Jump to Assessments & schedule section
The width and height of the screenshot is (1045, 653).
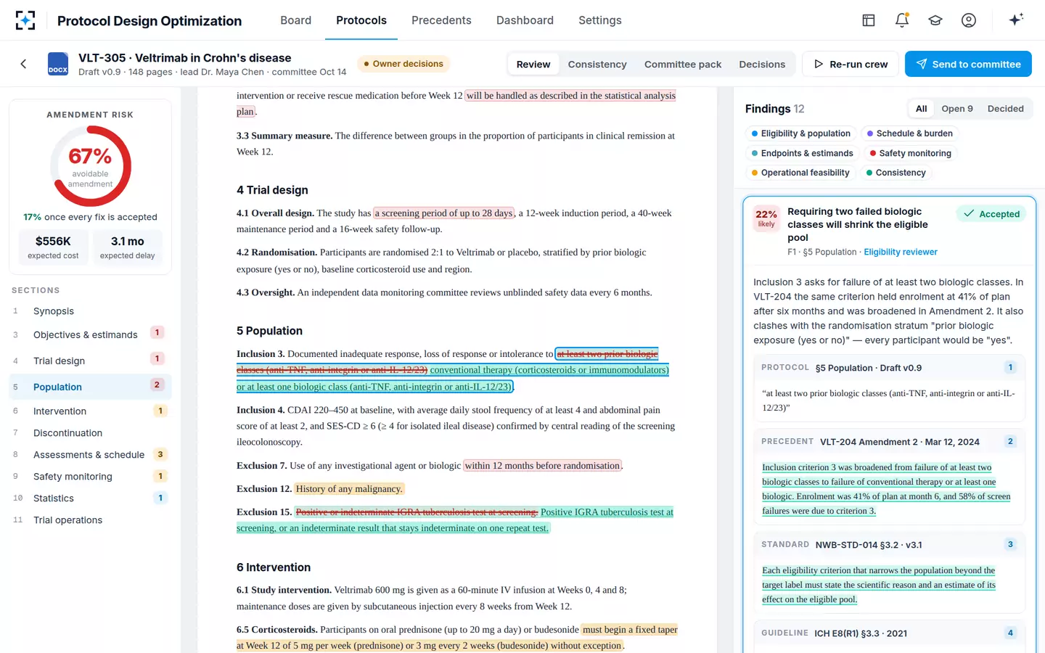click(x=90, y=455)
